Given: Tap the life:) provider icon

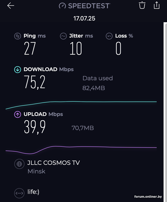Looking at the screenshot, I should (x=19, y=193).
